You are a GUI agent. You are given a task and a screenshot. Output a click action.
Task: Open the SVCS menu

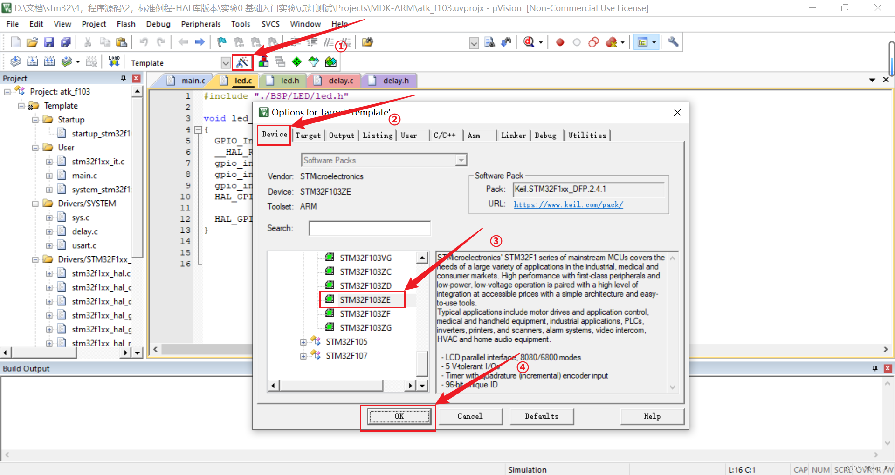coord(270,24)
